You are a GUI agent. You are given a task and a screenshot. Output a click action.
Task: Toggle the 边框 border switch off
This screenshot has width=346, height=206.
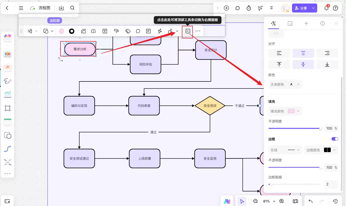(x=335, y=139)
